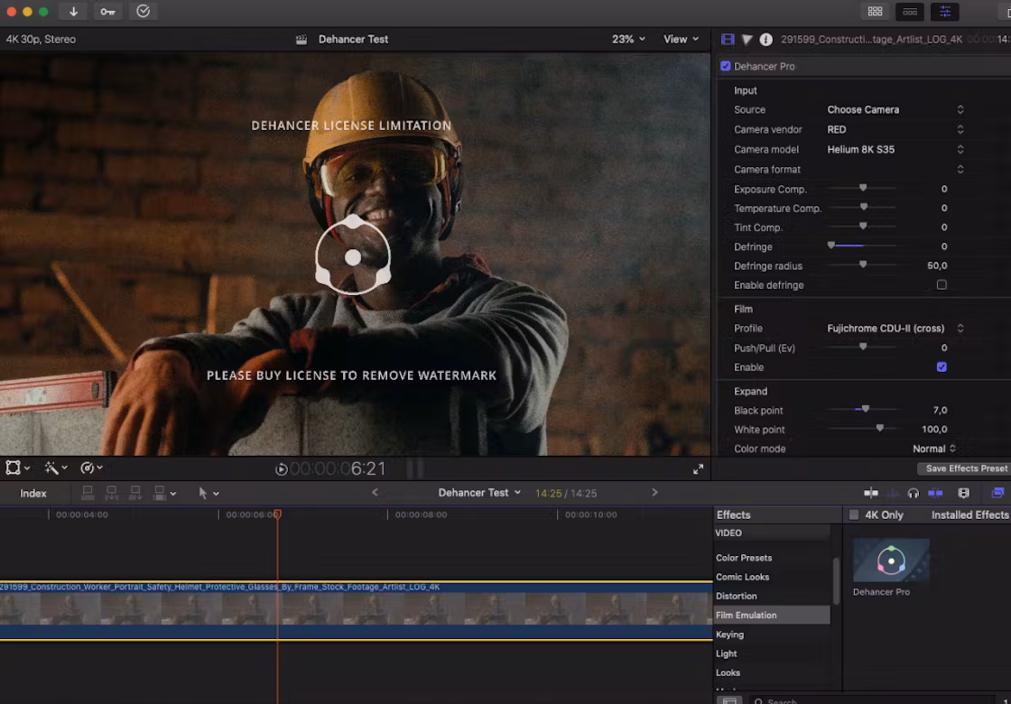Image resolution: width=1011 pixels, height=704 pixels.
Task: Open clip appearance filmstrip icon
Action: coord(964,493)
